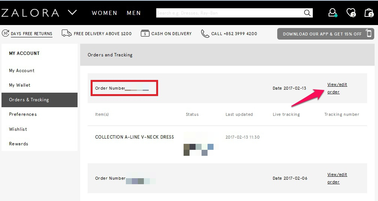
Task: Click the cash on delivery icon
Action: pyautogui.click(x=145, y=33)
